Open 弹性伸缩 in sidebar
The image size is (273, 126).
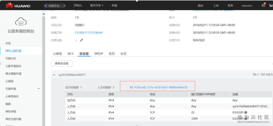pyautogui.click(x=11, y=111)
